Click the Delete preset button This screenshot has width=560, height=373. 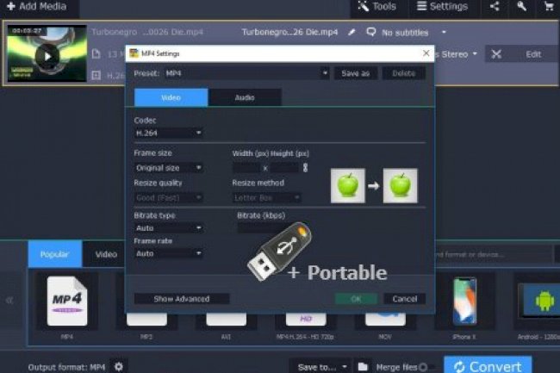[403, 73]
